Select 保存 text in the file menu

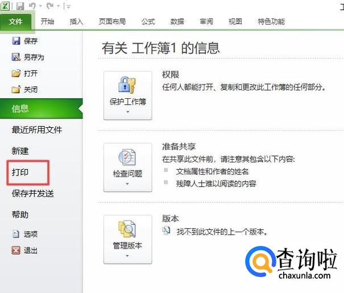[31, 41]
